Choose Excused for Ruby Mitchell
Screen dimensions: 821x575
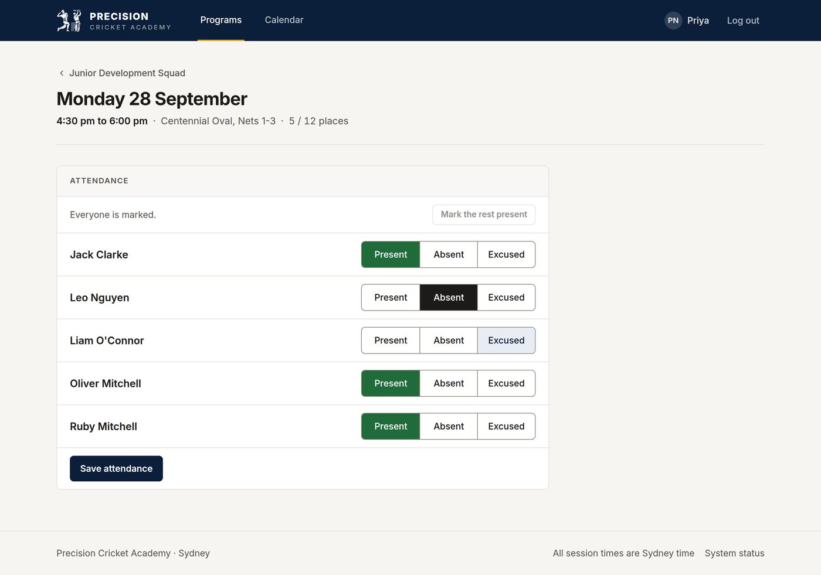(506, 426)
